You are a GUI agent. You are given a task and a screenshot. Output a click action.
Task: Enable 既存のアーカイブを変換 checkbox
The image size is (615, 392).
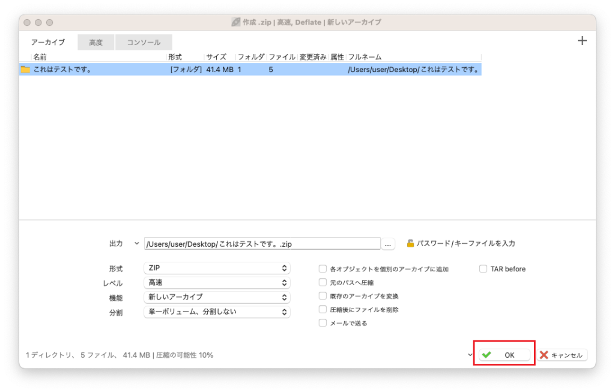click(323, 296)
